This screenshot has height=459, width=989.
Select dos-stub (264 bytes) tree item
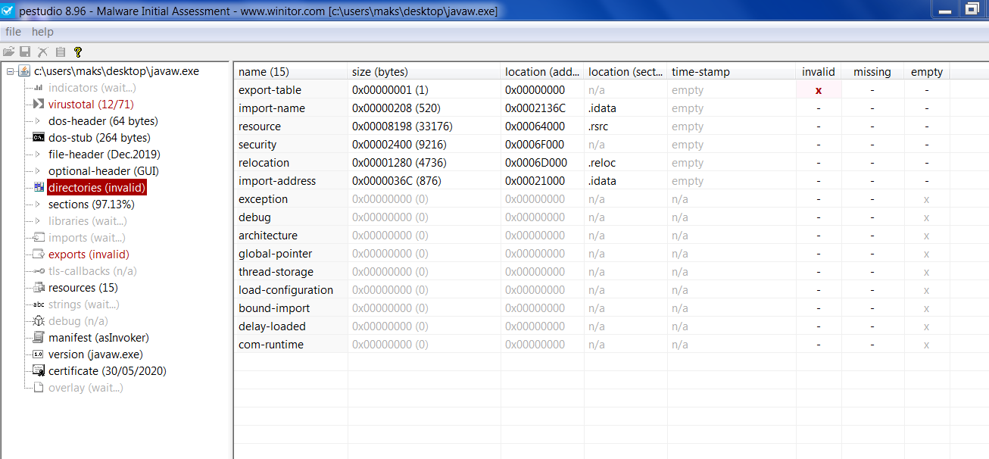click(99, 138)
